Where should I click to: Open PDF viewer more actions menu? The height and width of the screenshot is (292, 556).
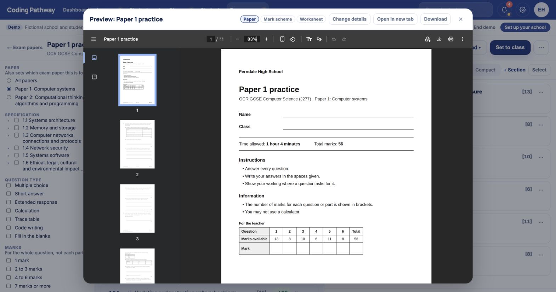[462, 39]
